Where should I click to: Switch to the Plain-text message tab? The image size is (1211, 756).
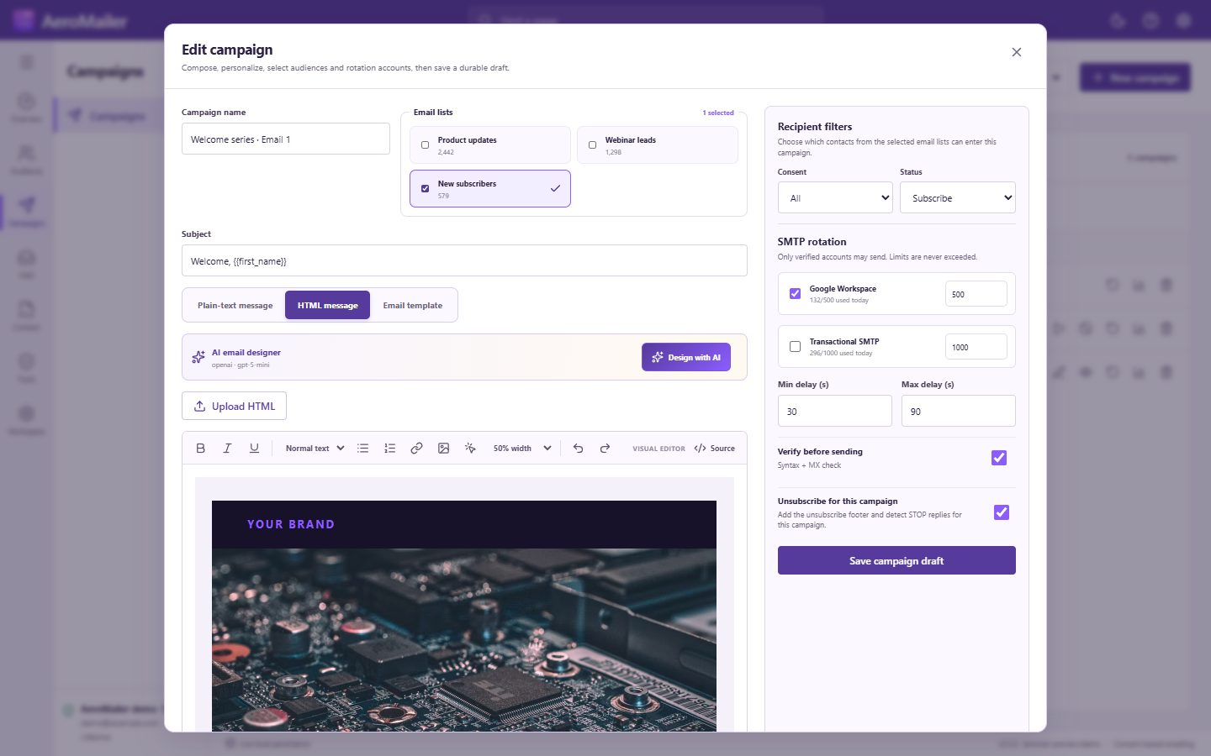[235, 306]
